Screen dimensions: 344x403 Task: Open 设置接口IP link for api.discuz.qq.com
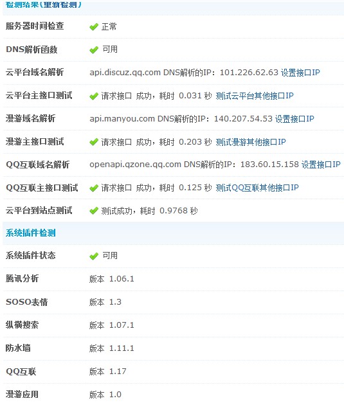click(300, 73)
